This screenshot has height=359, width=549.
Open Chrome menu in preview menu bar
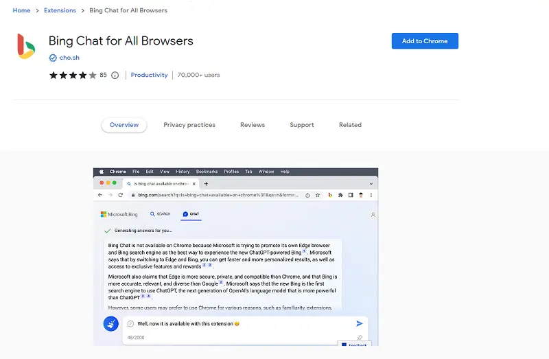(118, 172)
